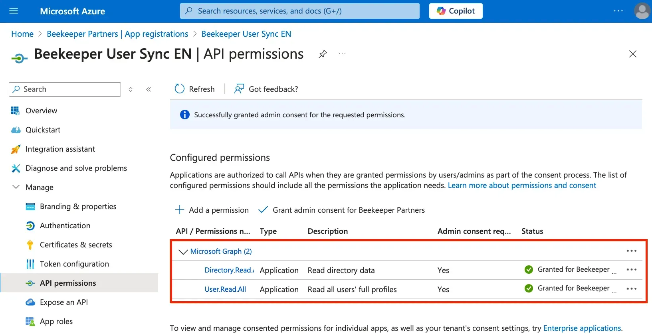Collapse the Microsoft Graph (2) group chevron

[183, 251]
